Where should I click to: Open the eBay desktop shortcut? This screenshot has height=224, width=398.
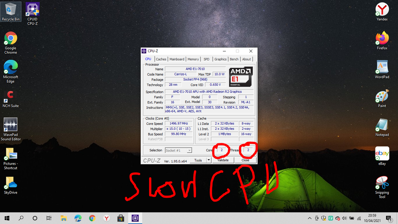(x=382, y=156)
